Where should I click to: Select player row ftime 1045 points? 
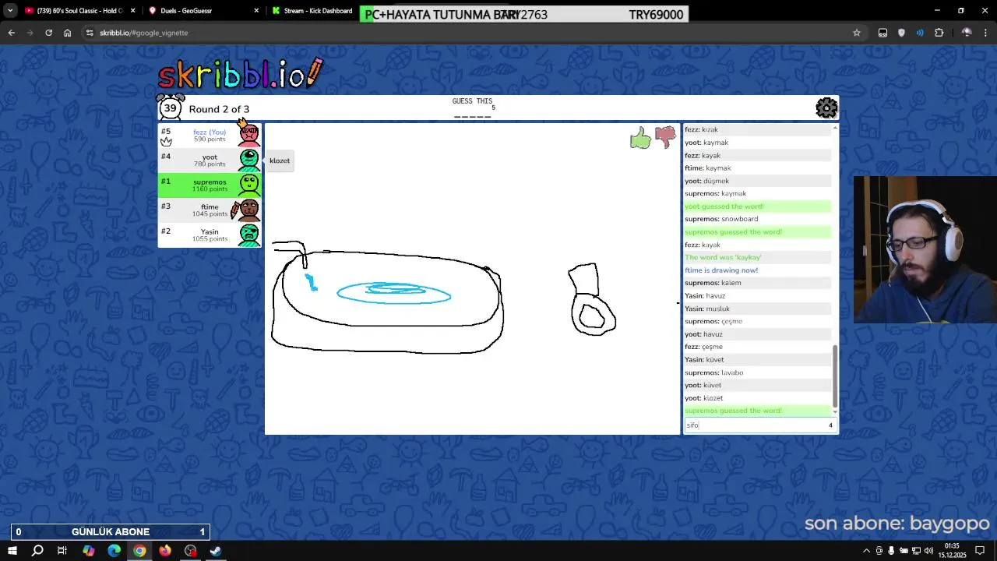click(210, 210)
